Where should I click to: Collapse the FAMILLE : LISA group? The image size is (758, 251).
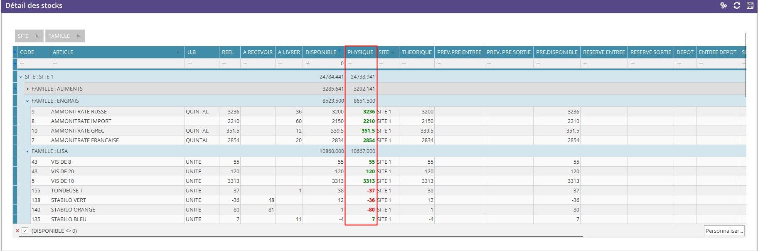point(27,151)
